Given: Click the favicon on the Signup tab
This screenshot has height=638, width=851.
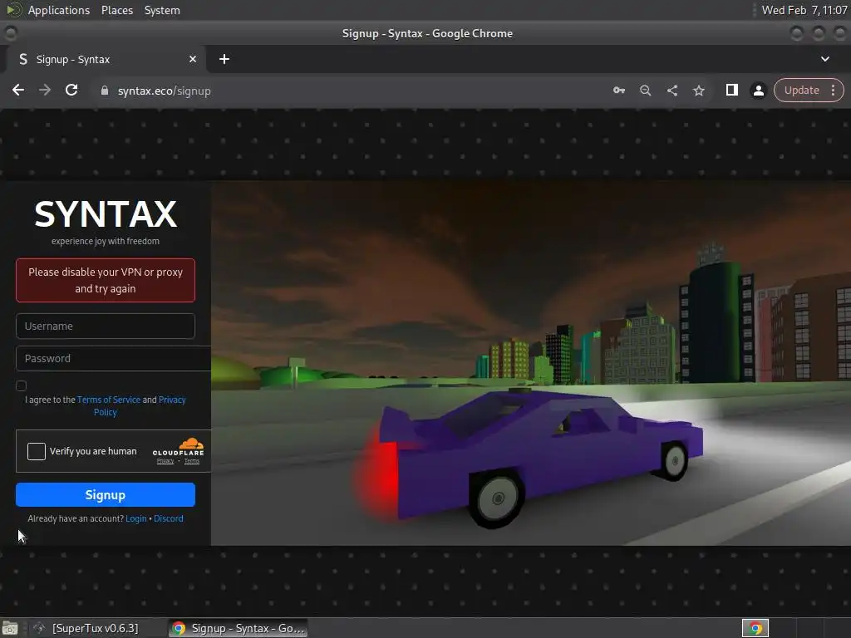Looking at the screenshot, I should coord(22,59).
